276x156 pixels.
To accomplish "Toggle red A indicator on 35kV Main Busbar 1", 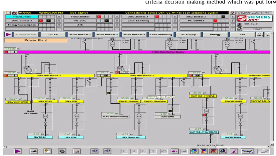I will 6,75.
